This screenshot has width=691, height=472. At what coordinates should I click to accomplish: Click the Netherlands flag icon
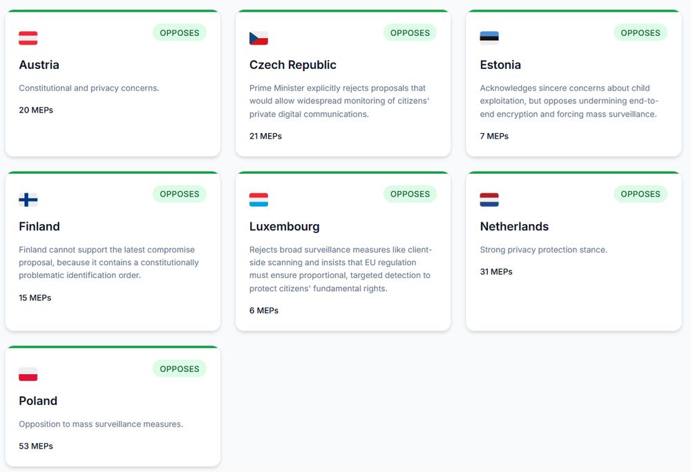click(x=489, y=200)
